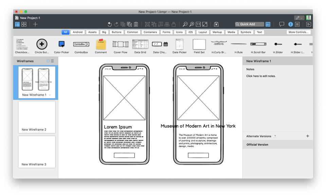This screenshot has width=326, height=196.
Task: Click the Undo icon in the toolbar
Action: (x=109, y=24)
